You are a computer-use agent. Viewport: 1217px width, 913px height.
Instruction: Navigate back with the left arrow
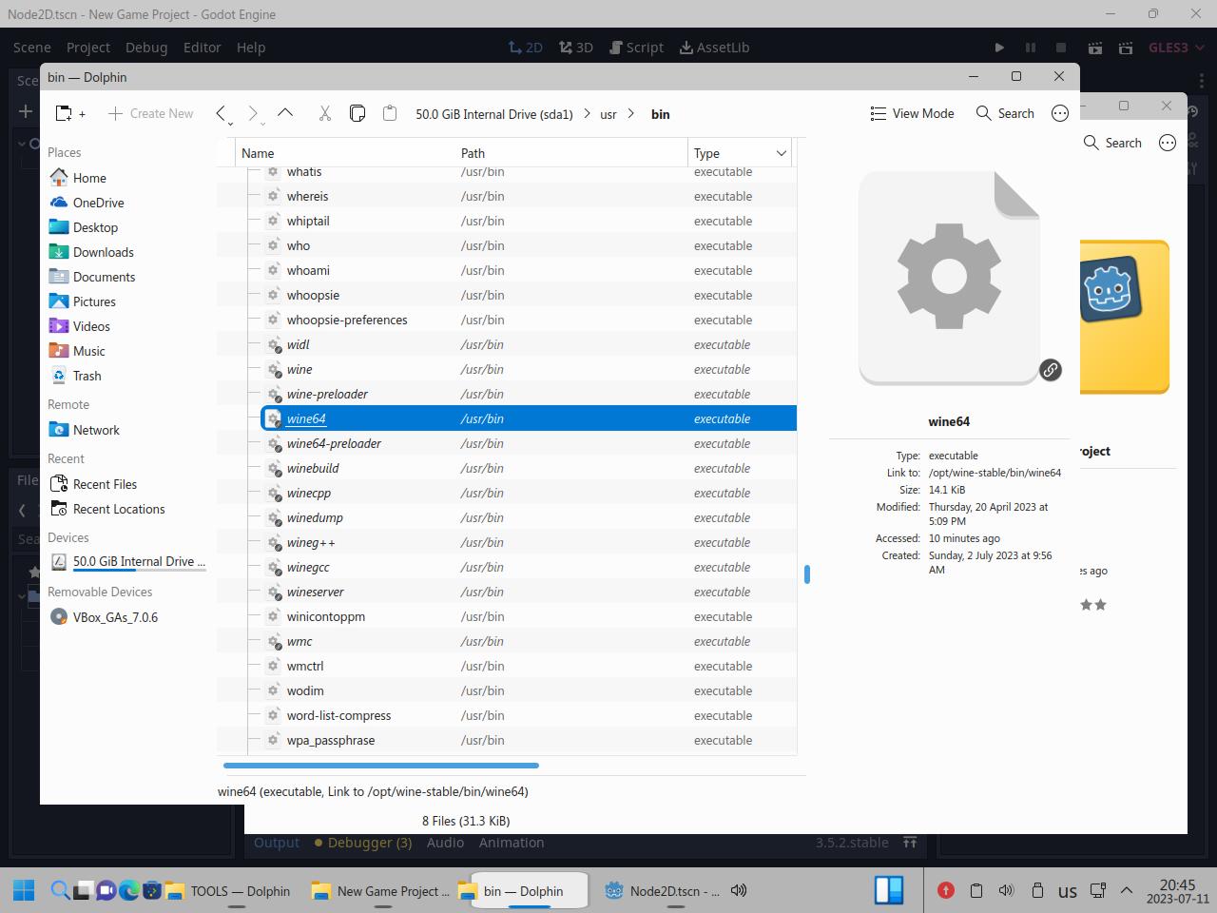pyautogui.click(x=221, y=113)
